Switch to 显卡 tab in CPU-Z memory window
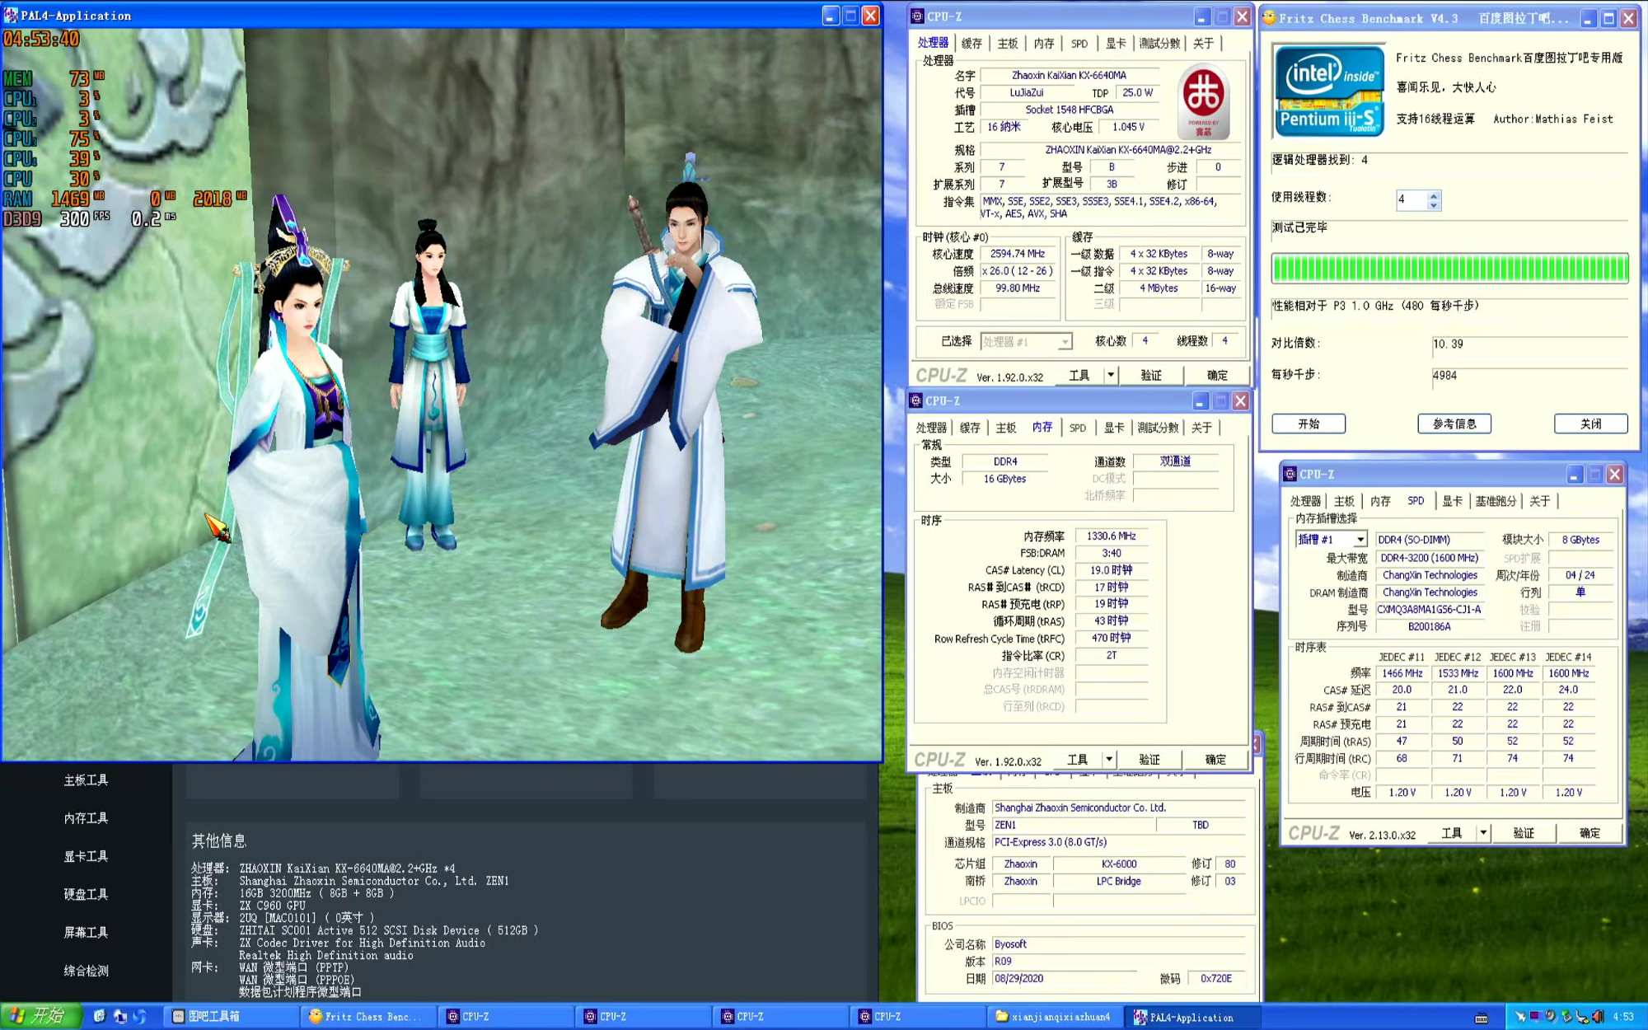This screenshot has width=1648, height=1030. (1114, 428)
